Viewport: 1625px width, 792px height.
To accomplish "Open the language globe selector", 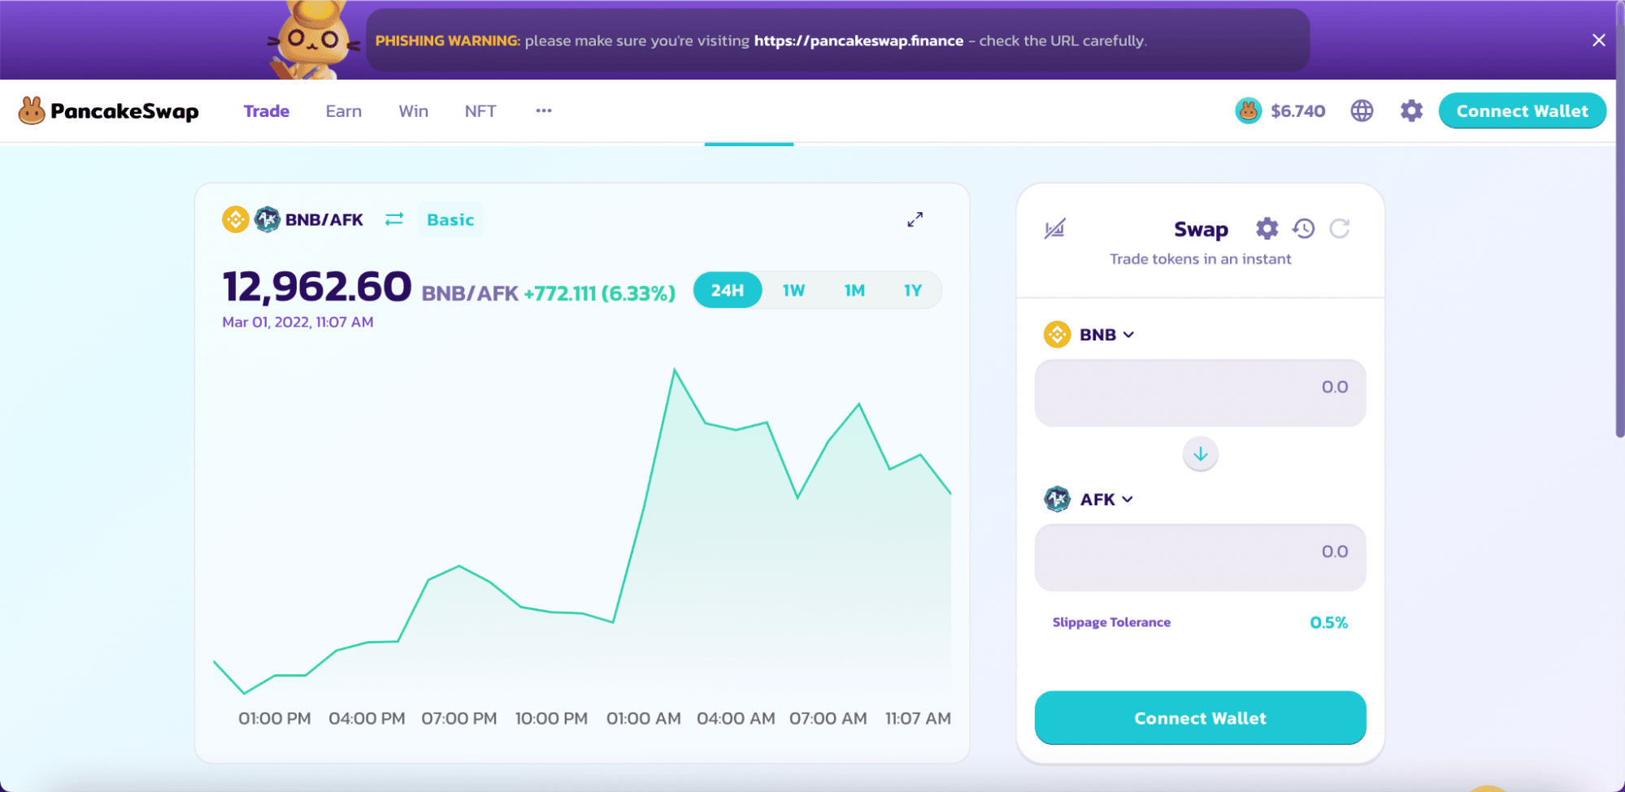I will tap(1362, 110).
